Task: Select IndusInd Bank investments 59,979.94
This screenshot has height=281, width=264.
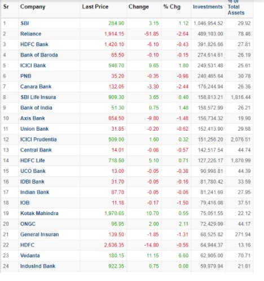Action: point(212,266)
